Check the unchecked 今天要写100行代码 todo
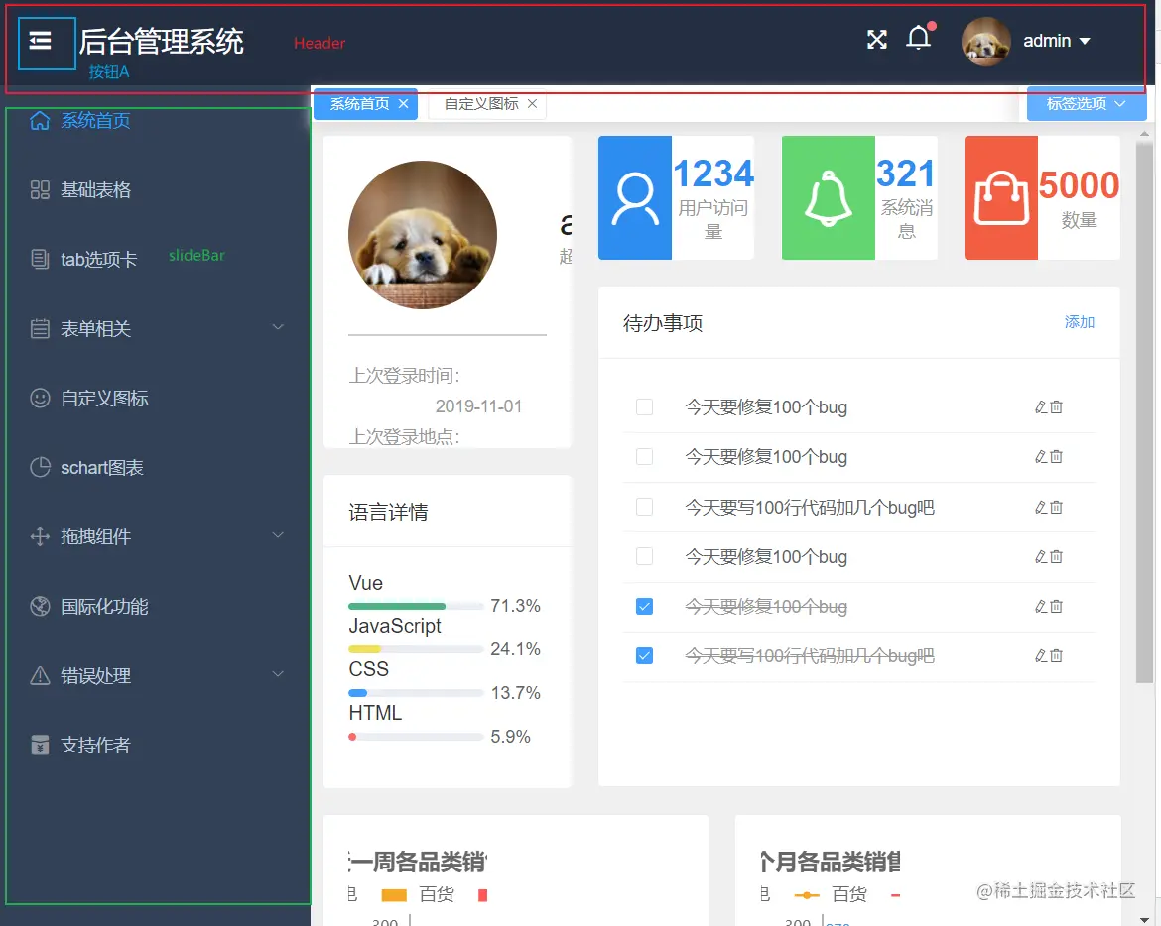 [645, 508]
